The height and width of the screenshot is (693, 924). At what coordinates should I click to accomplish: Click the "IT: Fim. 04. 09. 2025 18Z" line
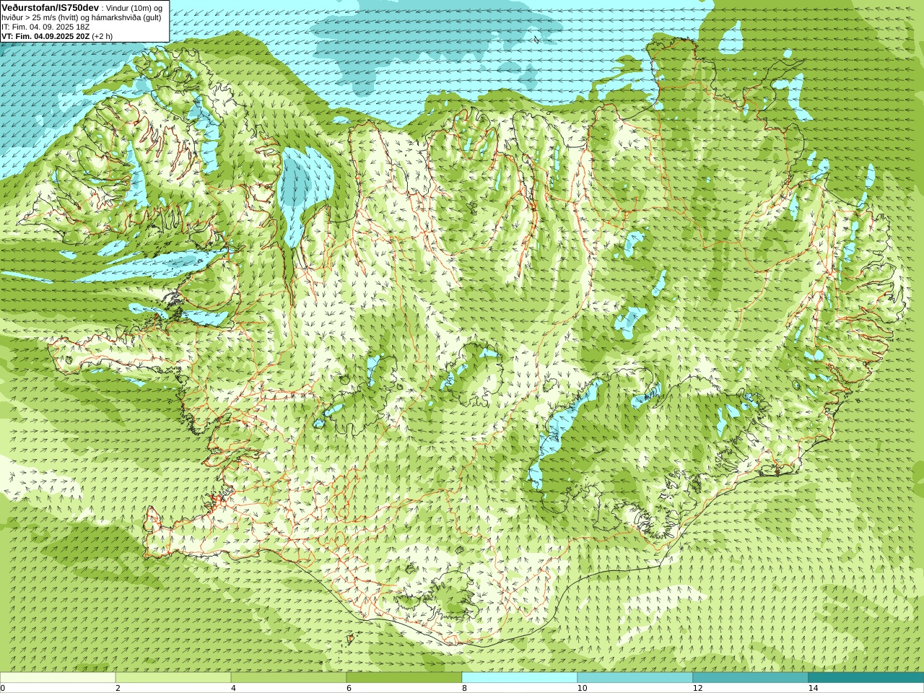(x=45, y=27)
